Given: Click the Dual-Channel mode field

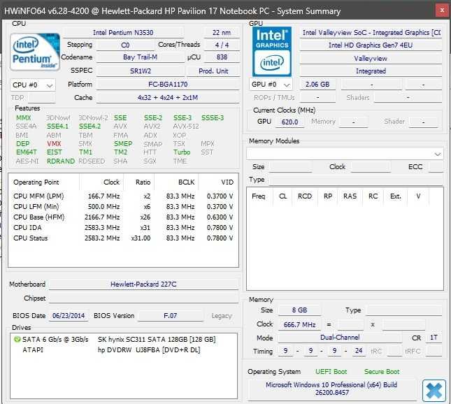Looking at the screenshot, I should click(x=340, y=338).
